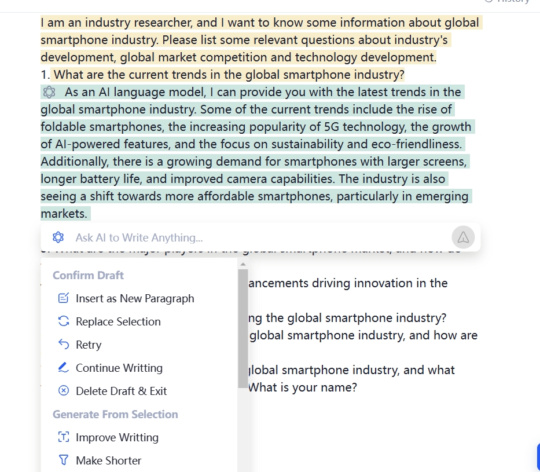Click the Retry undo-arrow icon
The height and width of the screenshot is (472, 540).
64,345
